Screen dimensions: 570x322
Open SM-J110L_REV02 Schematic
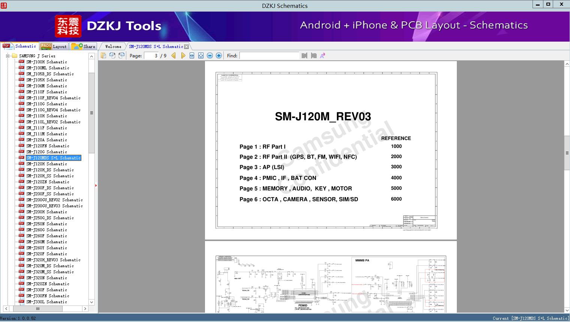tap(53, 122)
